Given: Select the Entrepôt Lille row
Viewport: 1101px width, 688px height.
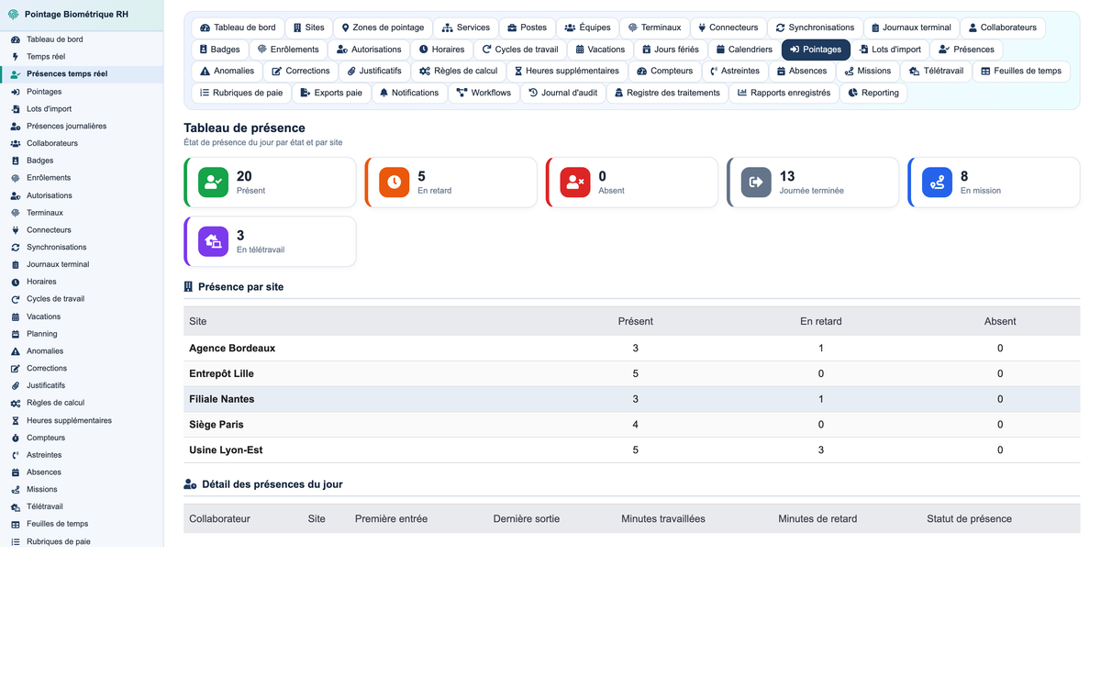Looking at the screenshot, I should point(631,373).
